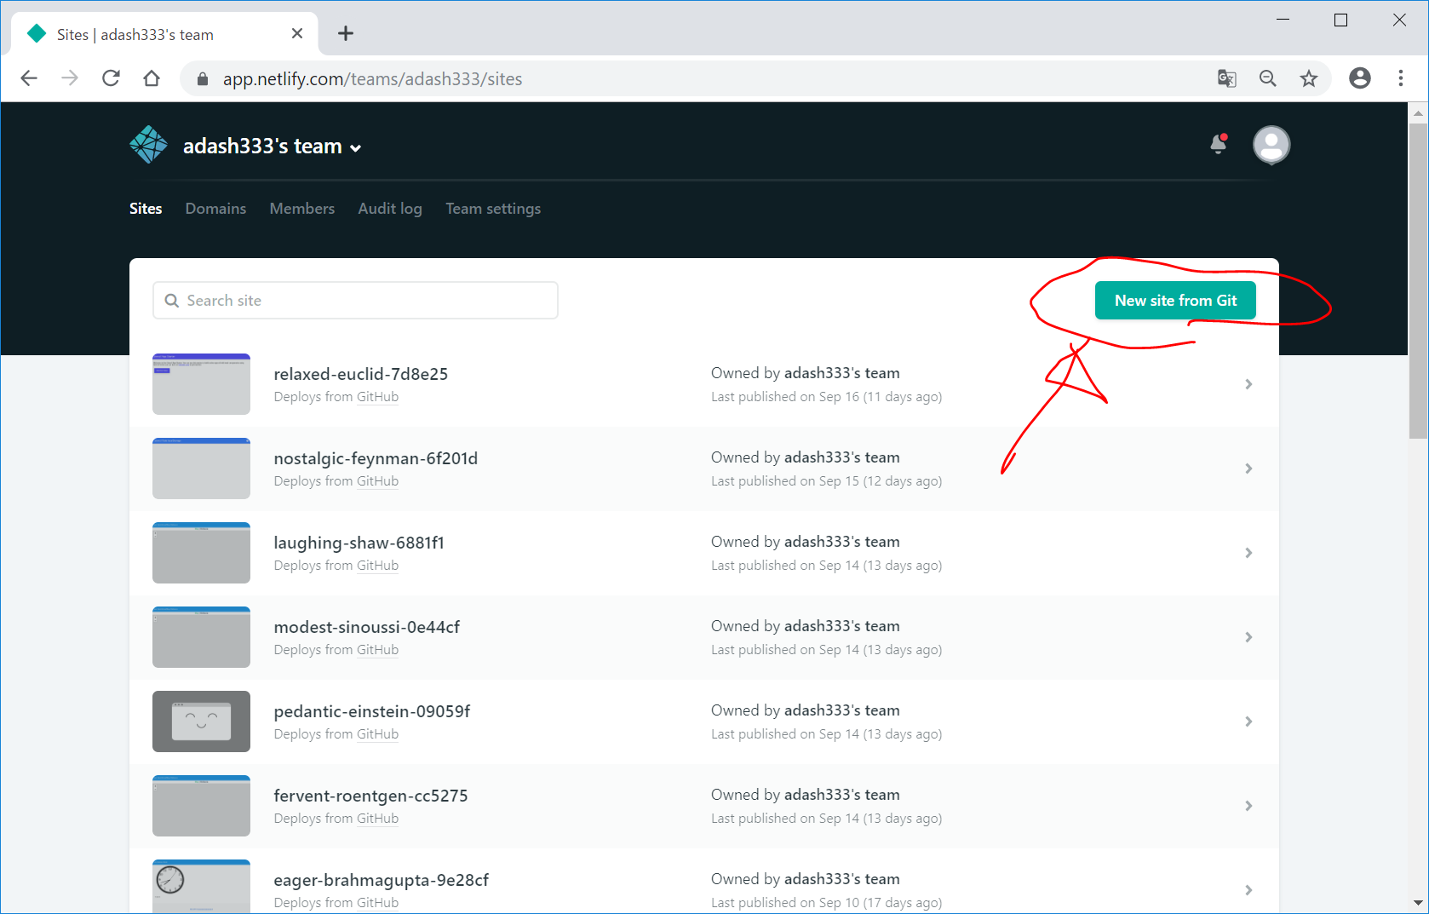
Task: Open pedantic-einstein-09059f site thumbnail
Action: [x=201, y=721]
